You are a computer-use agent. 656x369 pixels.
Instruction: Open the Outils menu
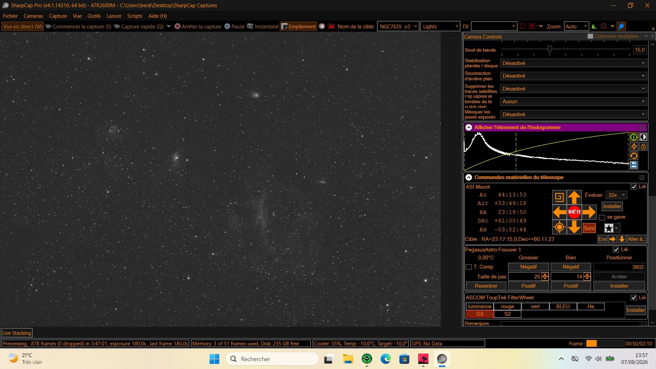coord(94,16)
